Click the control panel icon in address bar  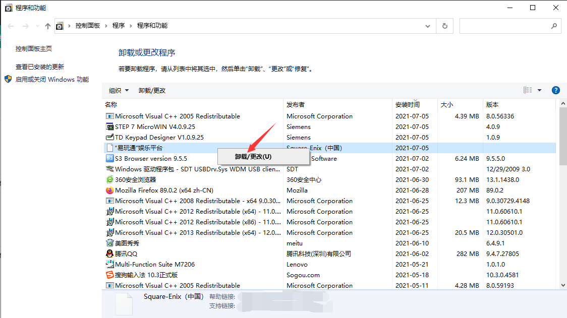click(60, 26)
